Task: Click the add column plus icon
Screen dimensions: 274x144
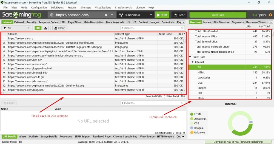Action: 184,34
